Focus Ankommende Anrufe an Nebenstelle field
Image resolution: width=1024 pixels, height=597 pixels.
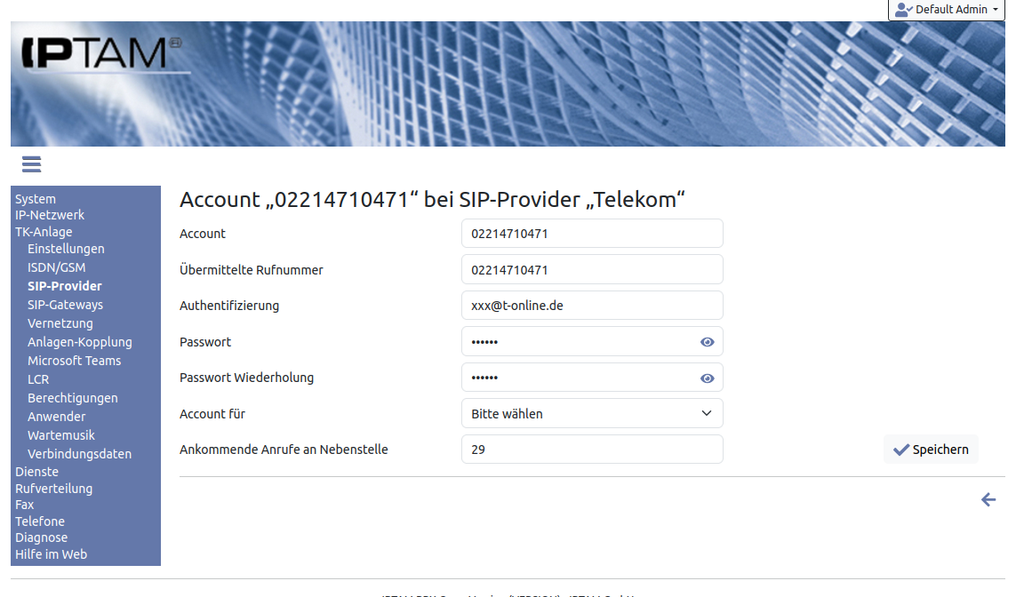592,450
